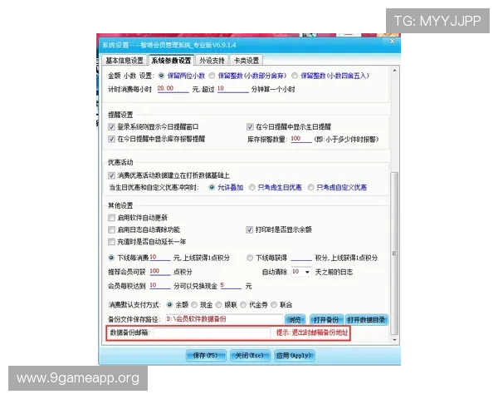Viewport: 498px width, 399px height.
Task: Click 应用(Apply) button
Action: [x=294, y=356]
